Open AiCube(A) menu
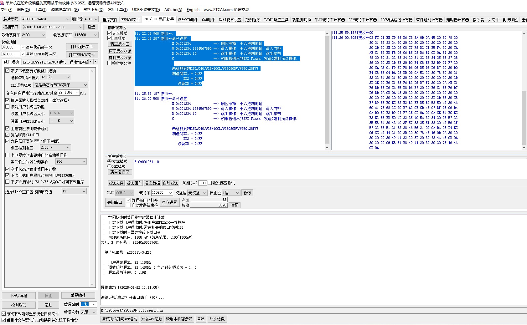Image resolution: width=527 pixels, height=325 pixels. point(173,10)
